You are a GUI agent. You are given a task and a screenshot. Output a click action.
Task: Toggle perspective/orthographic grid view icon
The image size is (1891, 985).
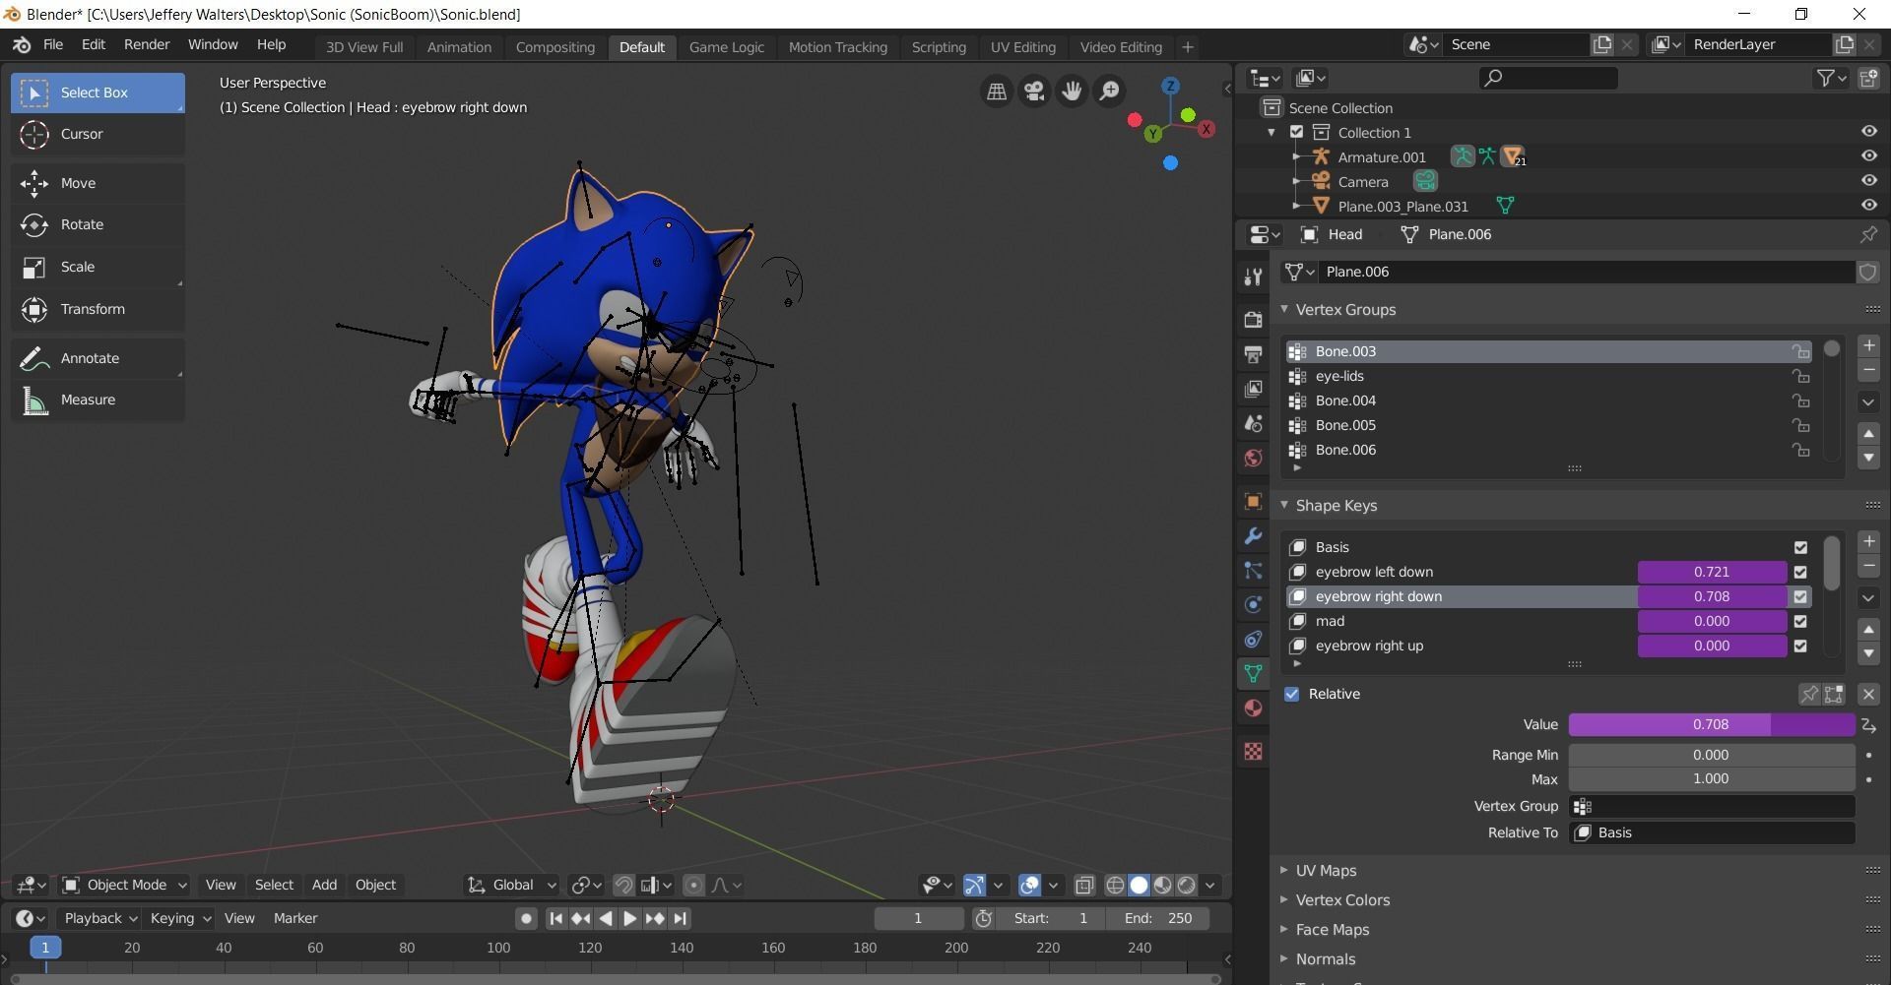[997, 92]
